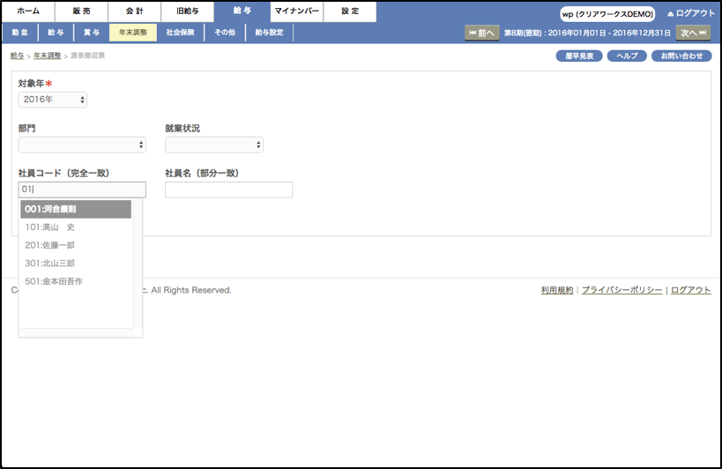Open the ヘルプ button
722x469 pixels.
click(627, 56)
